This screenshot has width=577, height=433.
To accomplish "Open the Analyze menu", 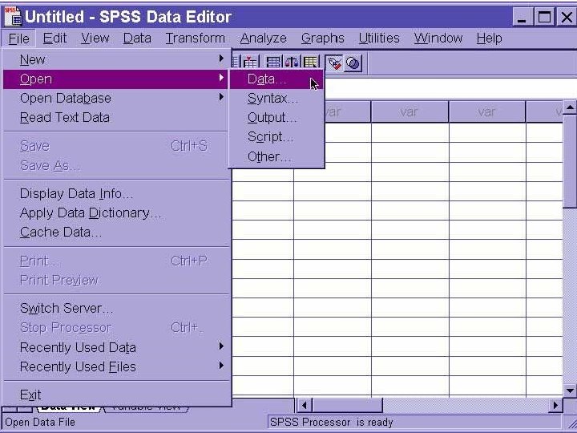I will (263, 38).
